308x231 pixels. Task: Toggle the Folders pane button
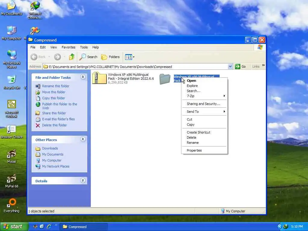[110, 57]
